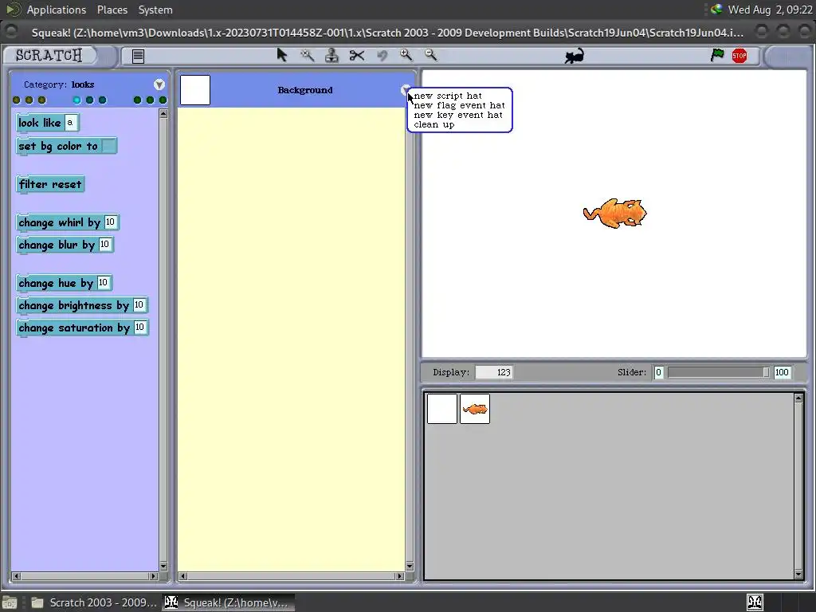Open the notes page icon in the toolbar
The image size is (816, 612).
(138, 57)
